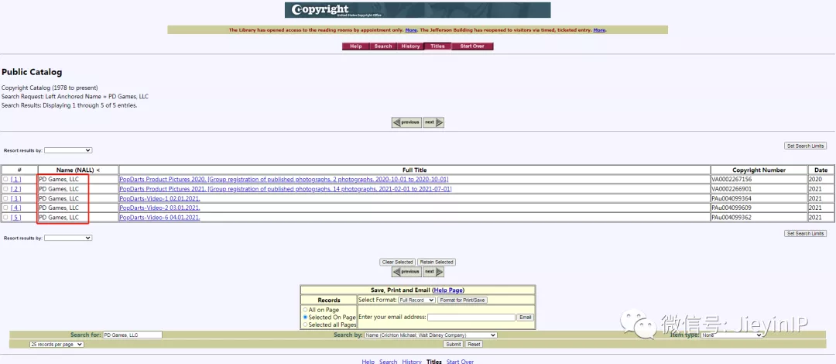Click the Name (NALL) column header
The image size is (836, 364).
[x=78, y=170]
